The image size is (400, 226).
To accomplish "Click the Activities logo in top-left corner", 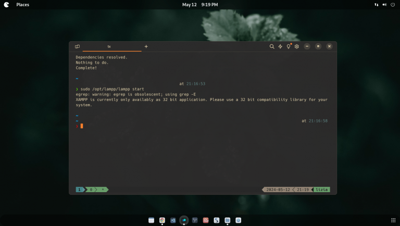I will (6, 5).
